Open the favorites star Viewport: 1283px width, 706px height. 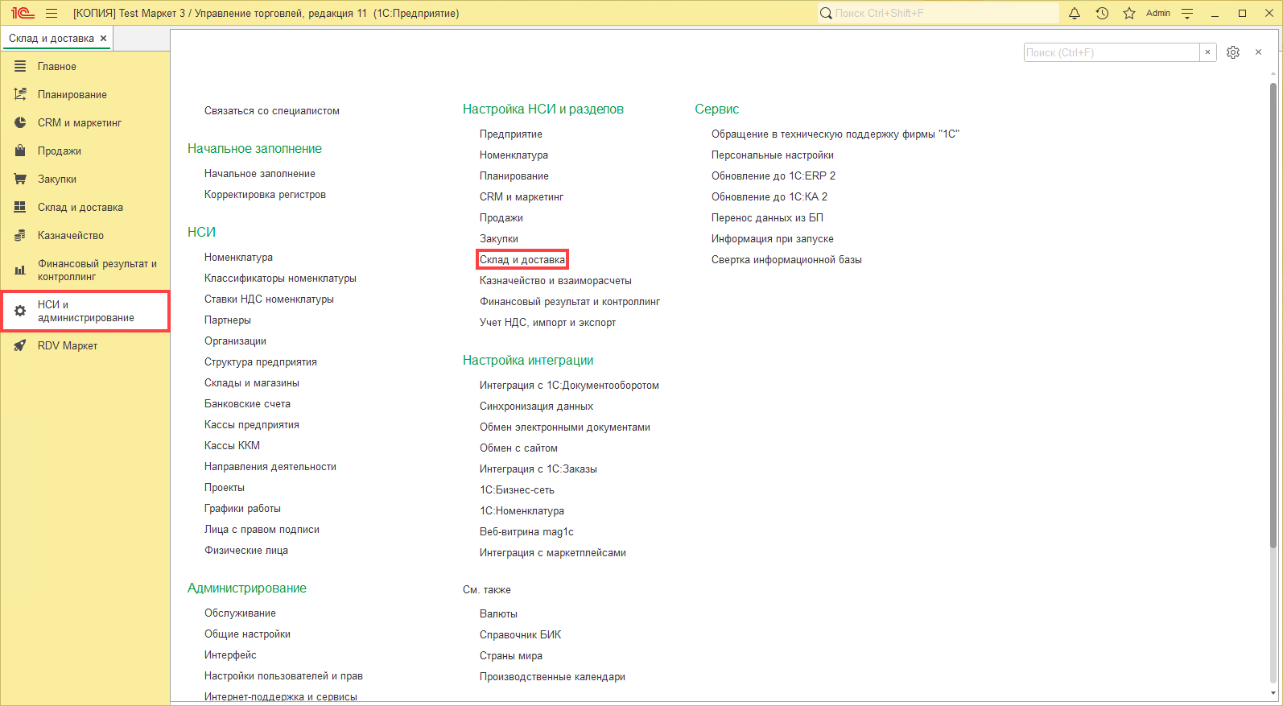pyautogui.click(x=1129, y=13)
